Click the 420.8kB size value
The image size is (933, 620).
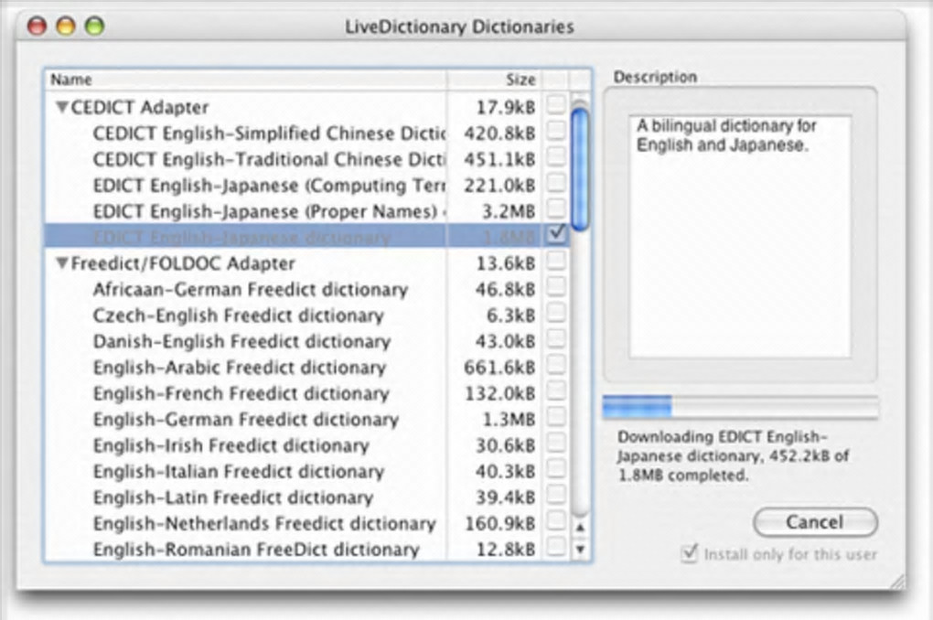(499, 134)
